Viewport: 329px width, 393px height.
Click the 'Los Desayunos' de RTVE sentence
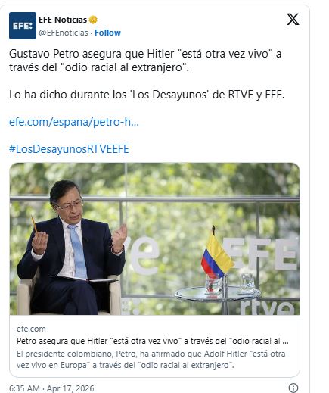(147, 95)
